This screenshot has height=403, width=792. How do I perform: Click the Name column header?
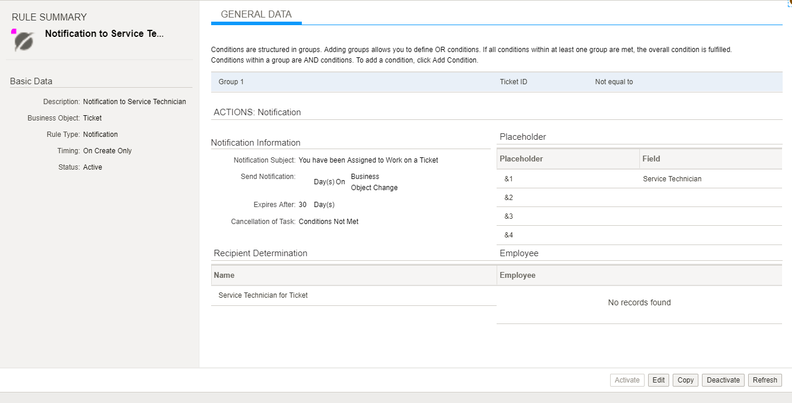(354, 275)
